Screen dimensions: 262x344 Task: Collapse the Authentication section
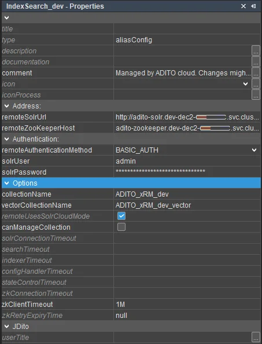pyautogui.click(x=7, y=139)
